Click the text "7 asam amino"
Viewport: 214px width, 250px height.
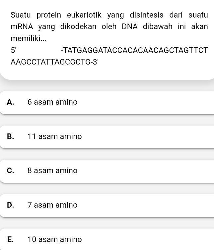(52, 205)
